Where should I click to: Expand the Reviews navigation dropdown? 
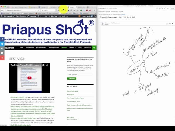(72, 48)
